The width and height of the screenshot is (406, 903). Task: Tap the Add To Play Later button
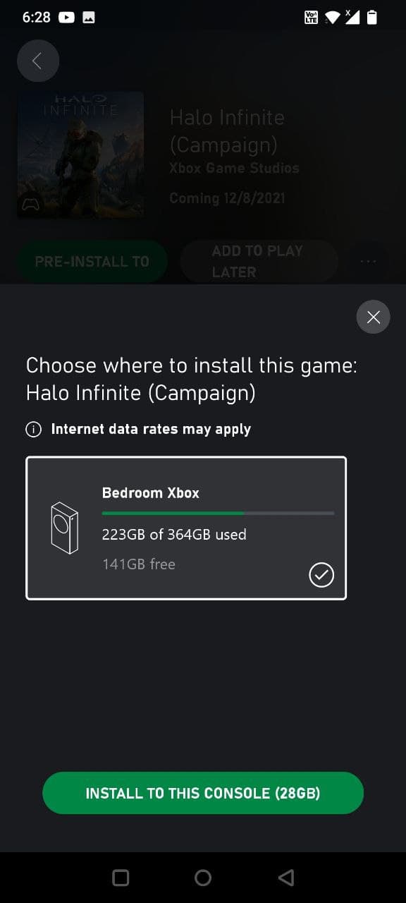[x=259, y=262]
